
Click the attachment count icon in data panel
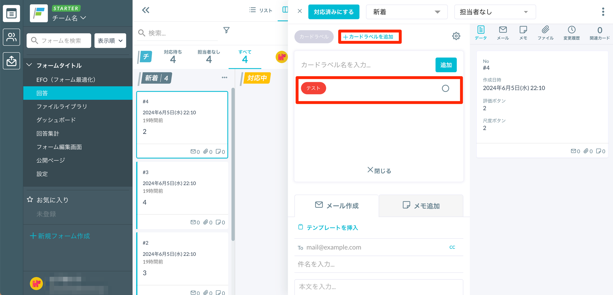[586, 151]
